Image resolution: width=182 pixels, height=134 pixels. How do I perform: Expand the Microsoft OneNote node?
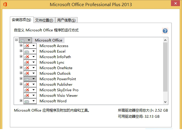tap(21, 67)
